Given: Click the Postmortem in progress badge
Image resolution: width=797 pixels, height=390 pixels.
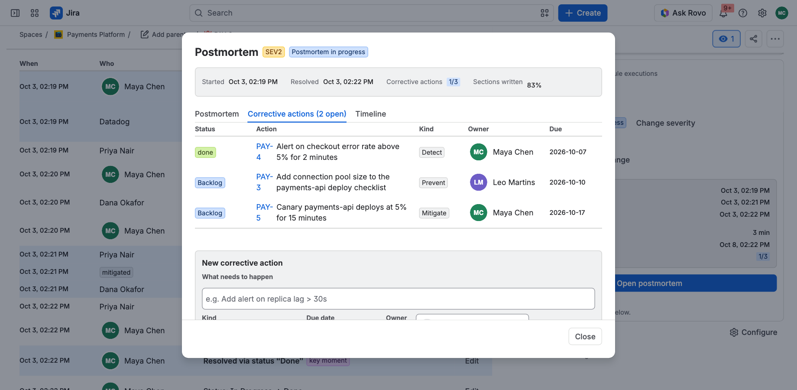Looking at the screenshot, I should (x=328, y=52).
